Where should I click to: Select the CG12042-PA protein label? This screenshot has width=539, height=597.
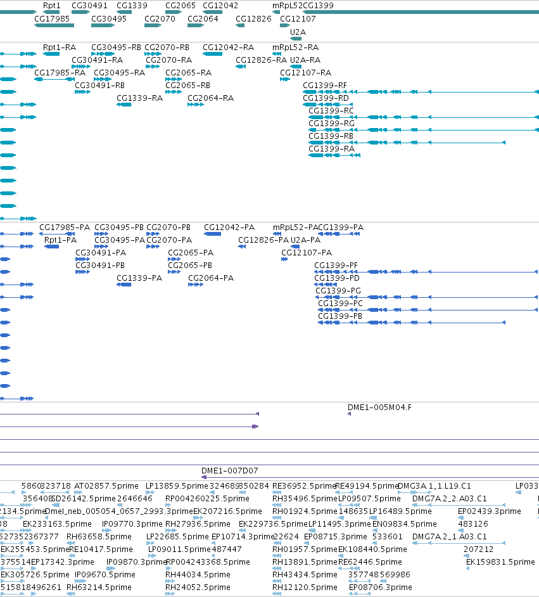229,228
